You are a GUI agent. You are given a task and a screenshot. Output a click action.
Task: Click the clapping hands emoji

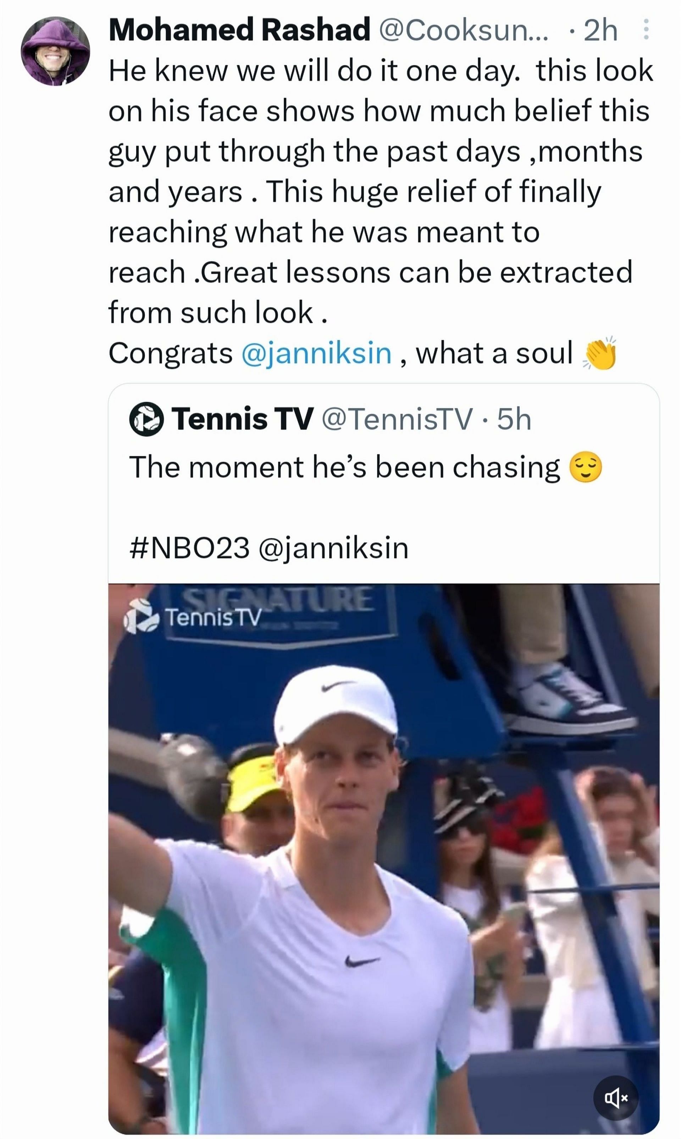coord(600,353)
